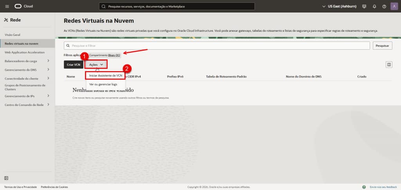Click the Tabela de Roteamento Padrão header
The width and height of the screenshot is (401, 190).
tap(226, 77)
